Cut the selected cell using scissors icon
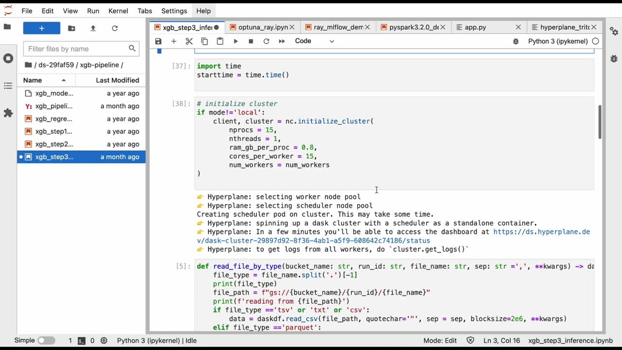This screenshot has height=350, width=622. (189, 41)
